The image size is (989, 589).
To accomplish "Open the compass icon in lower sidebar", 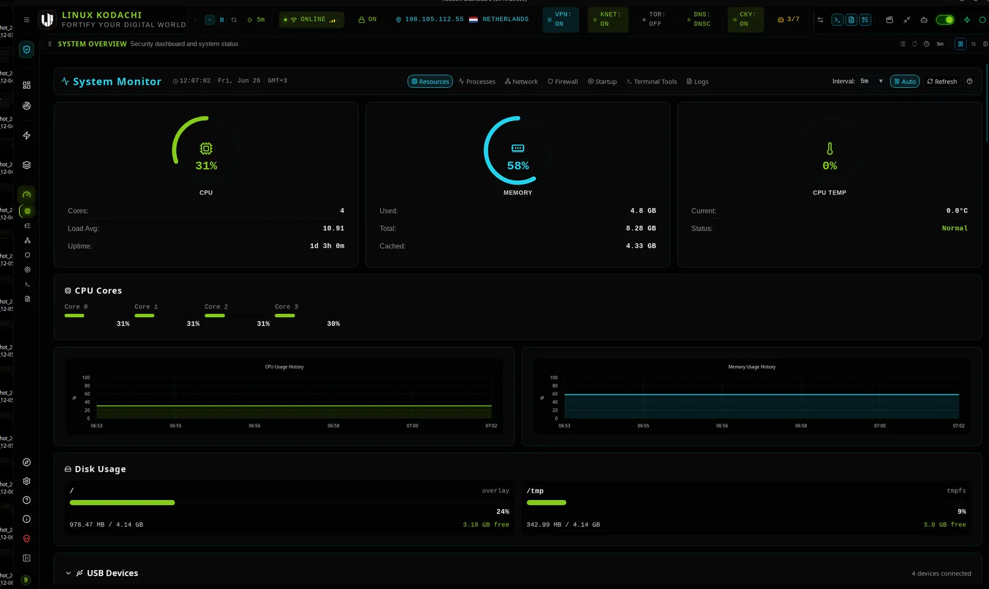I will [x=27, y=462].
